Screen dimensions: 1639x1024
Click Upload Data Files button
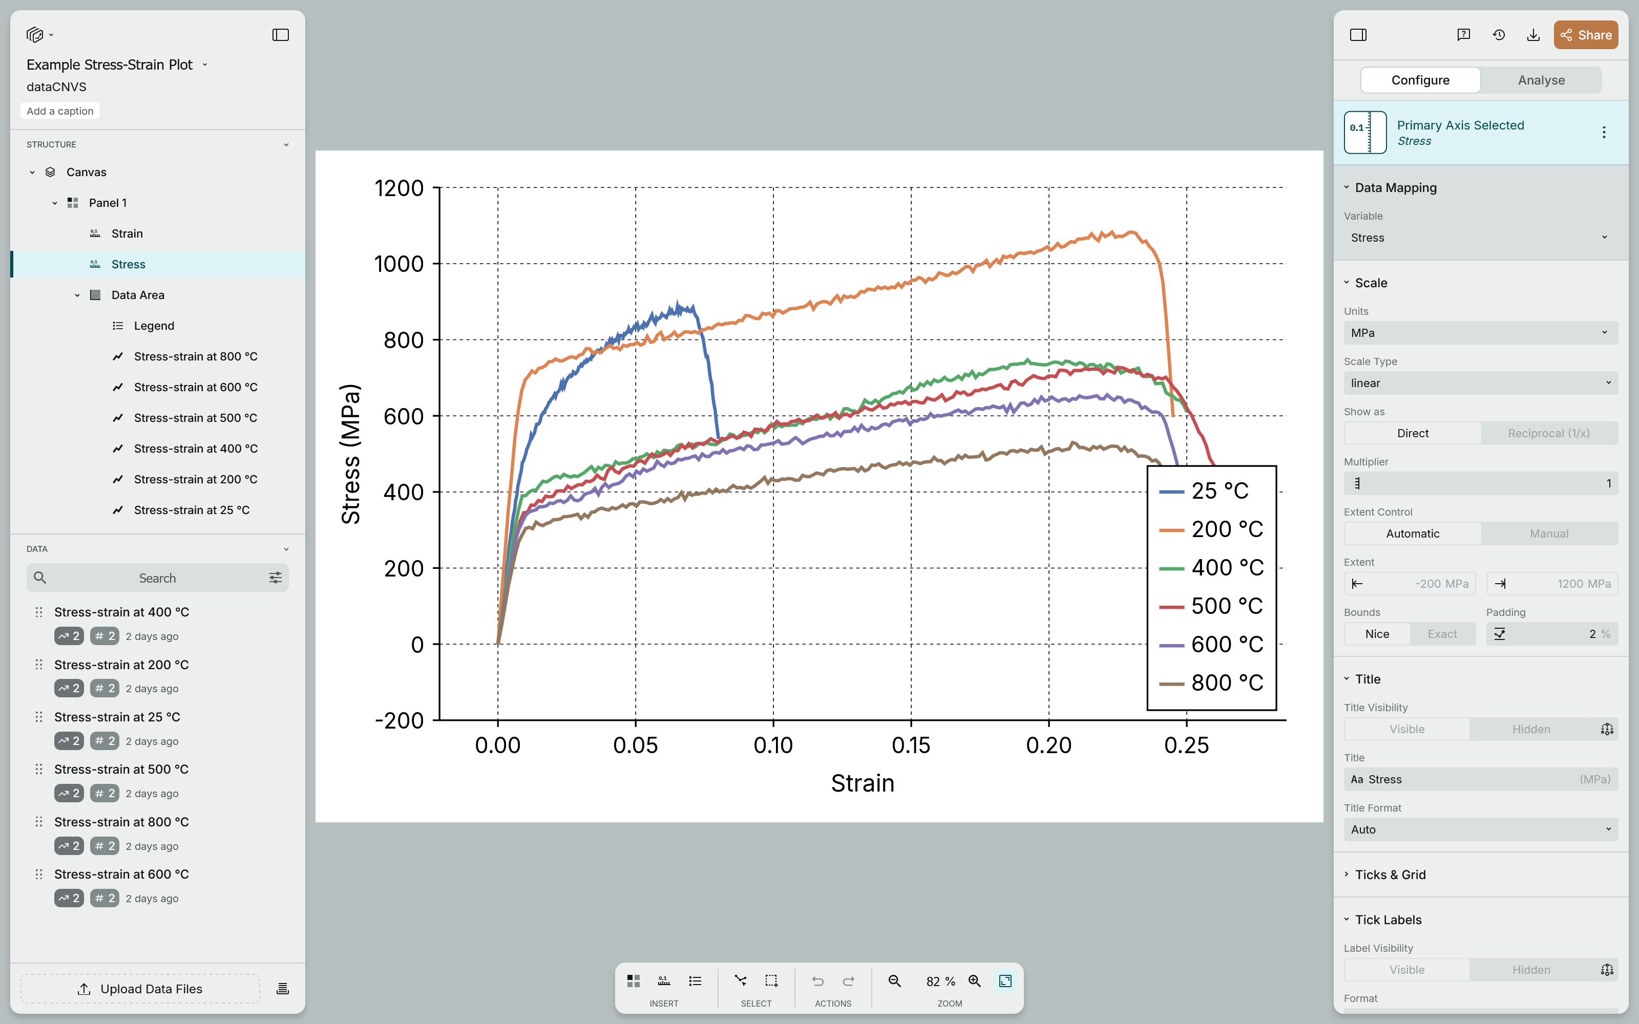tap(140, 989)
